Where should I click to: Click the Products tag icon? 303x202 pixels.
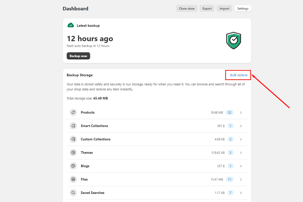click(x=73, y=112)
